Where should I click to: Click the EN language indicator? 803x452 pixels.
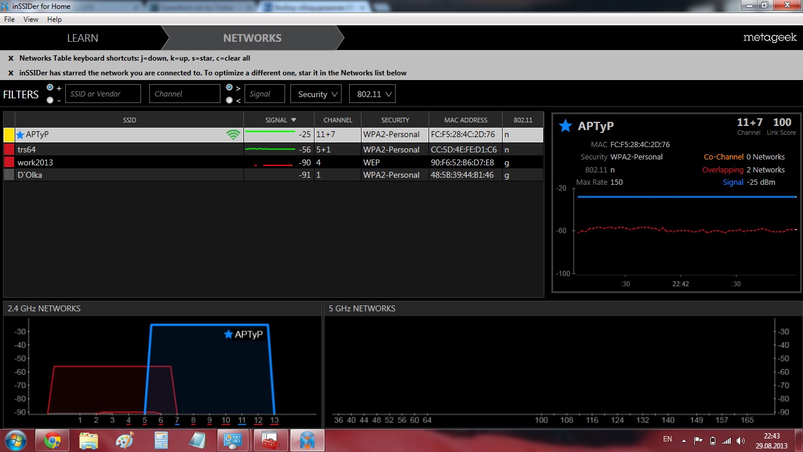click(667, 439)
